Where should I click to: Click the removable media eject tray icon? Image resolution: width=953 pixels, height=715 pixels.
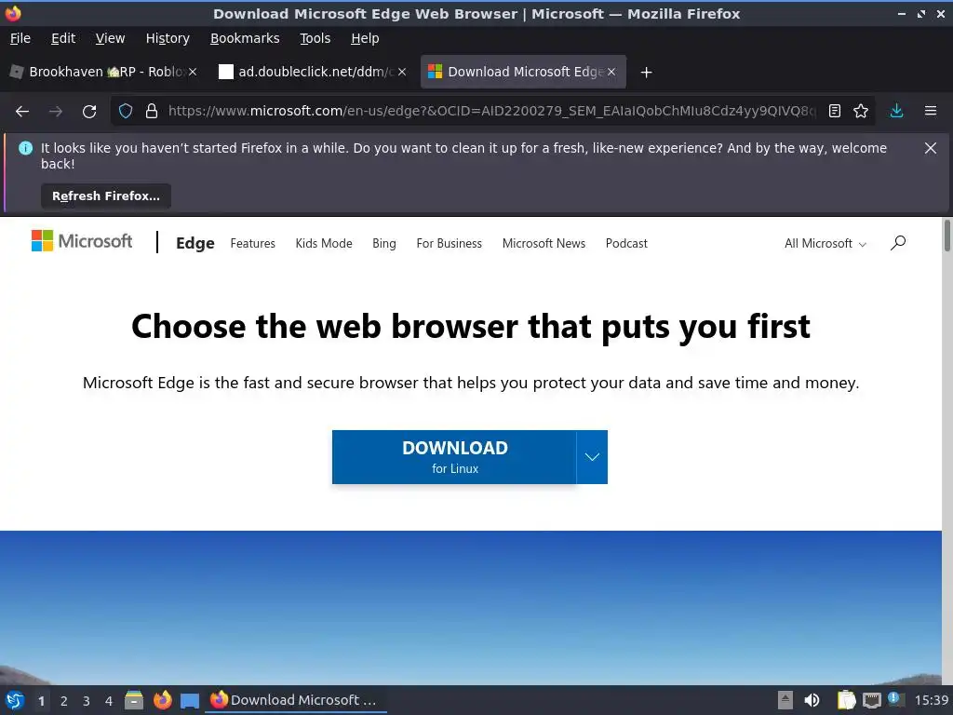click(785, 700)
